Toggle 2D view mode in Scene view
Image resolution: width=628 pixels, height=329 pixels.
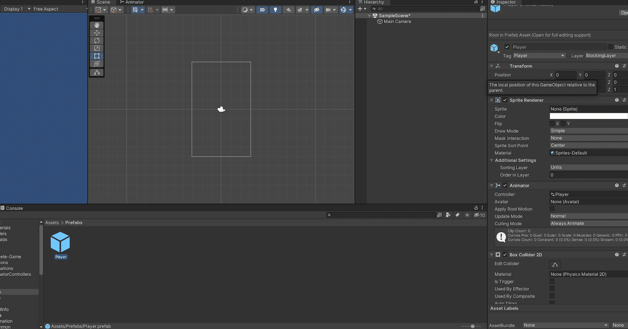tap(262, 9)
